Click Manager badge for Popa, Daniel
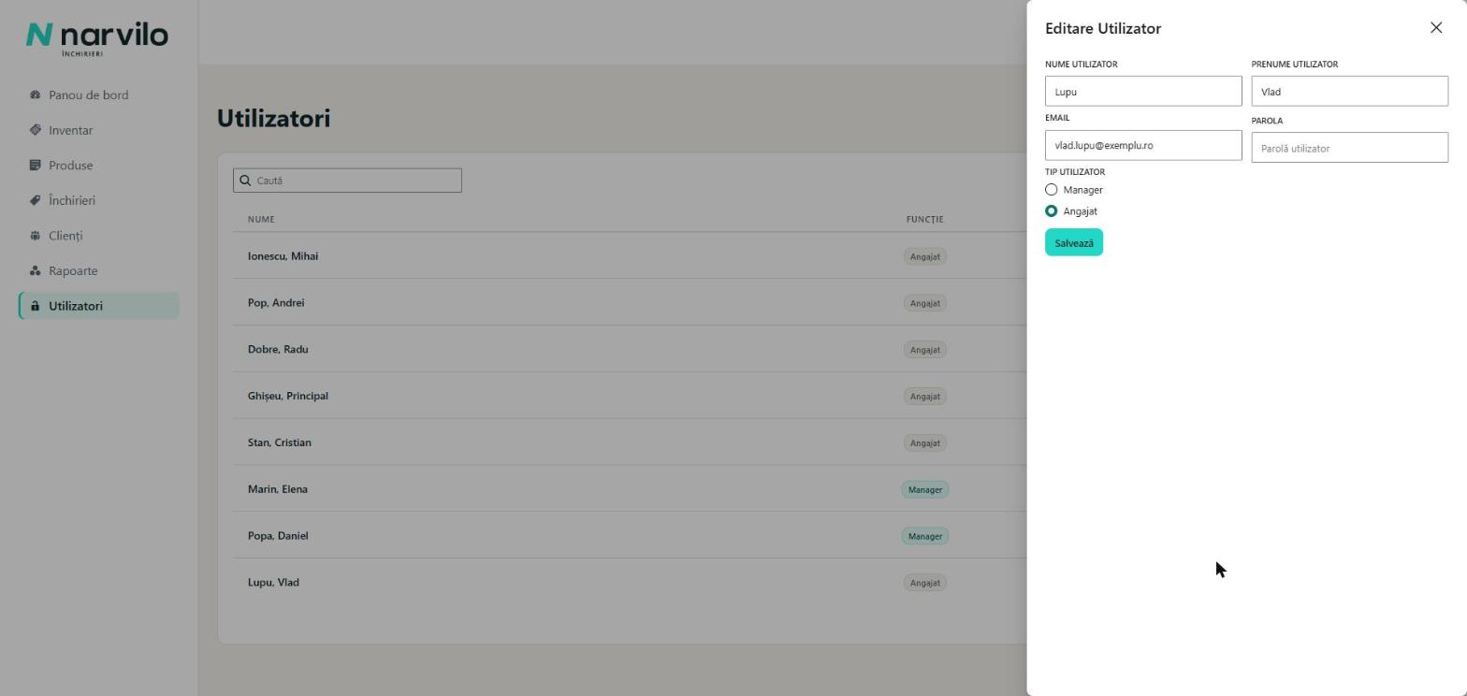1467x696 pixels. (x=925, y=536)
